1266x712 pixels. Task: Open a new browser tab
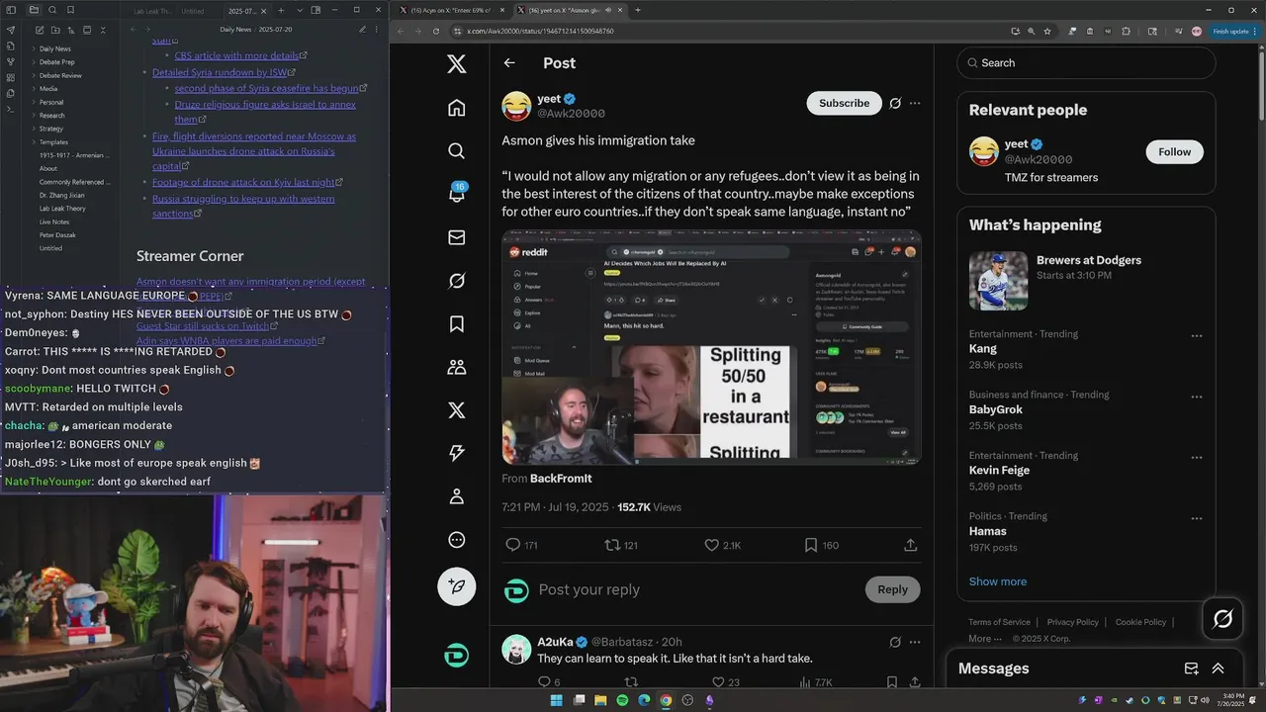coord(637,10)
